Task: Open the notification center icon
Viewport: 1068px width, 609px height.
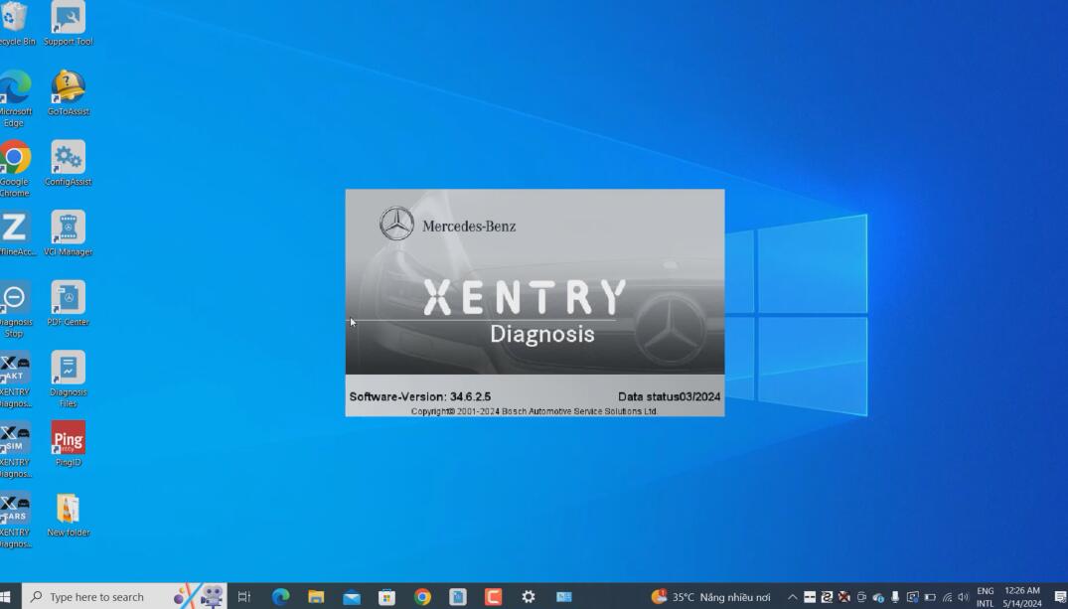Action: pos(1060,597)
